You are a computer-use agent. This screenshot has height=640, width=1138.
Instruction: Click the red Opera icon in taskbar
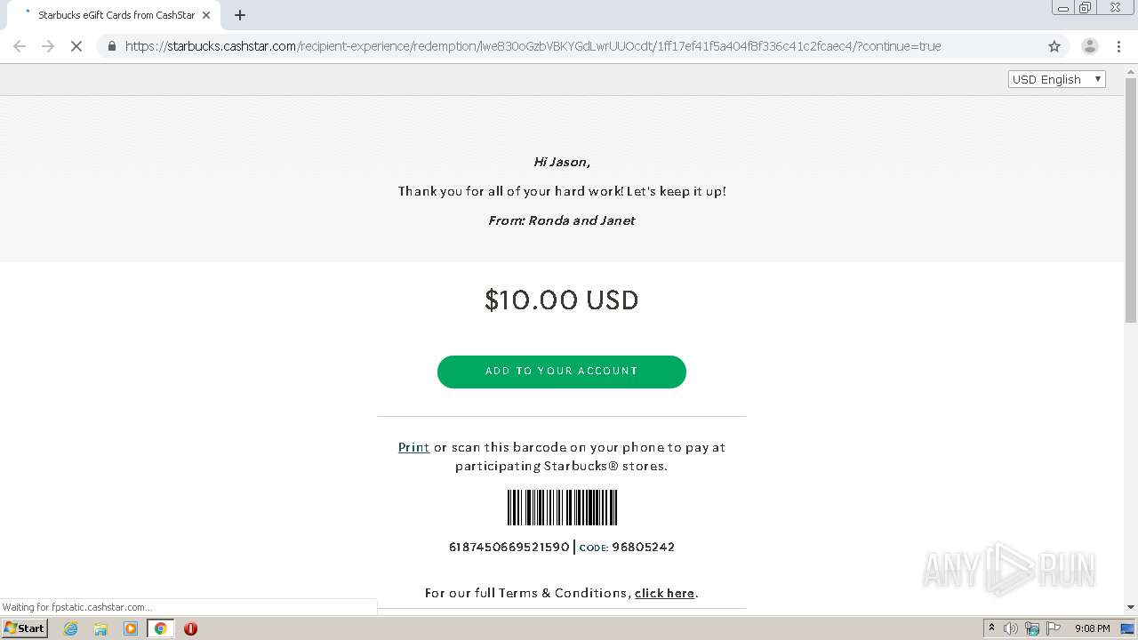tap(190, 628)
